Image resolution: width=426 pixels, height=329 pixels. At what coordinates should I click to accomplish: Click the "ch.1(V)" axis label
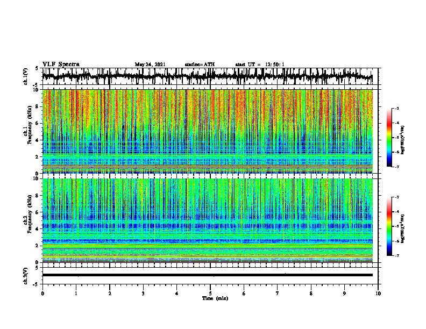(26, 76)
